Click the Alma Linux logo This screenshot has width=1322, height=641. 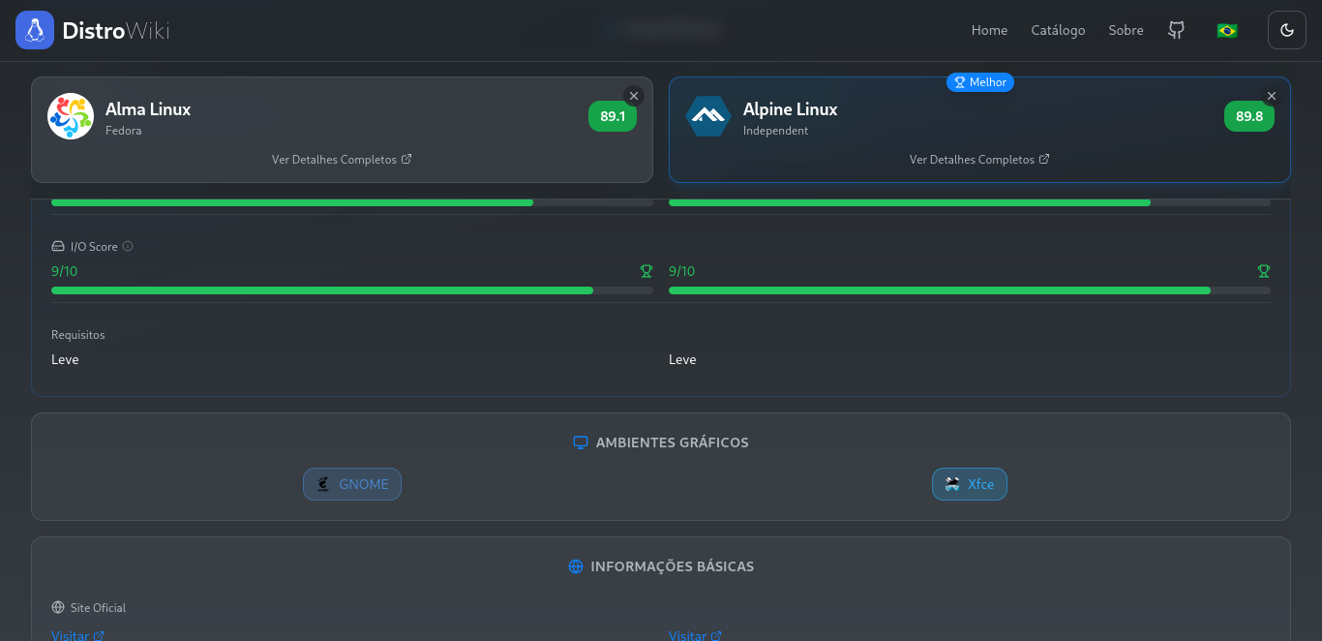[x=71, y=116]
